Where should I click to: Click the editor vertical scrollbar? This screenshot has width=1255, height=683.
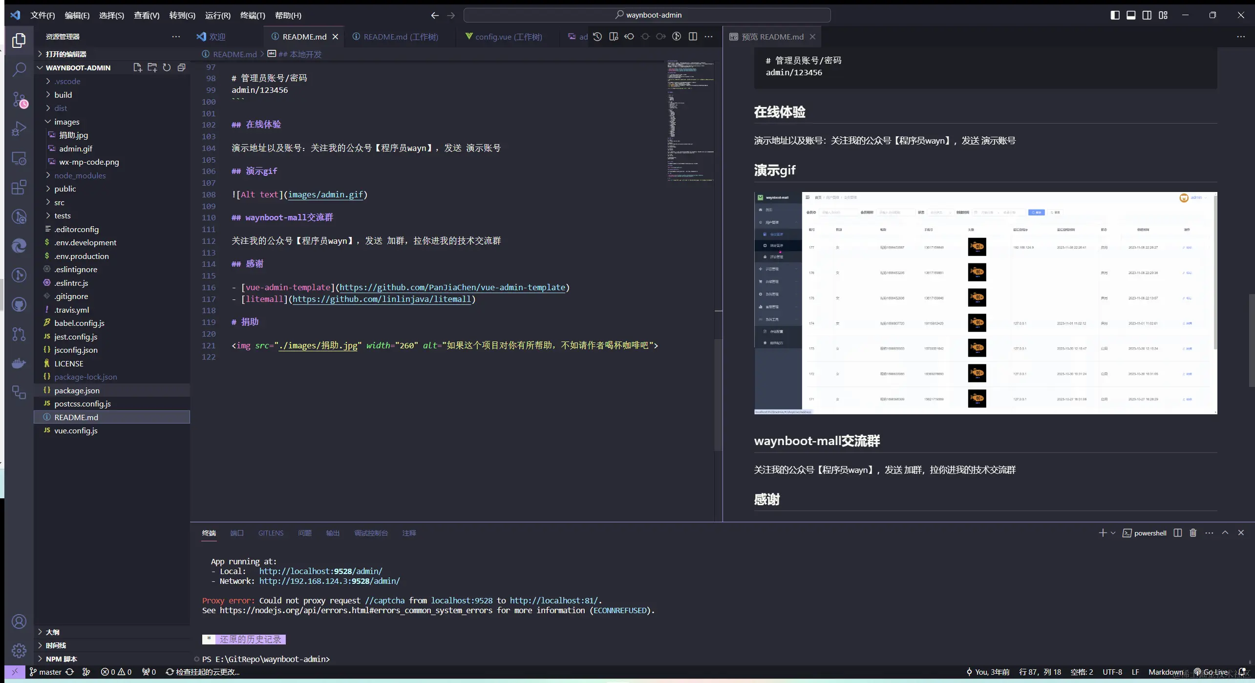coord(718,395)
